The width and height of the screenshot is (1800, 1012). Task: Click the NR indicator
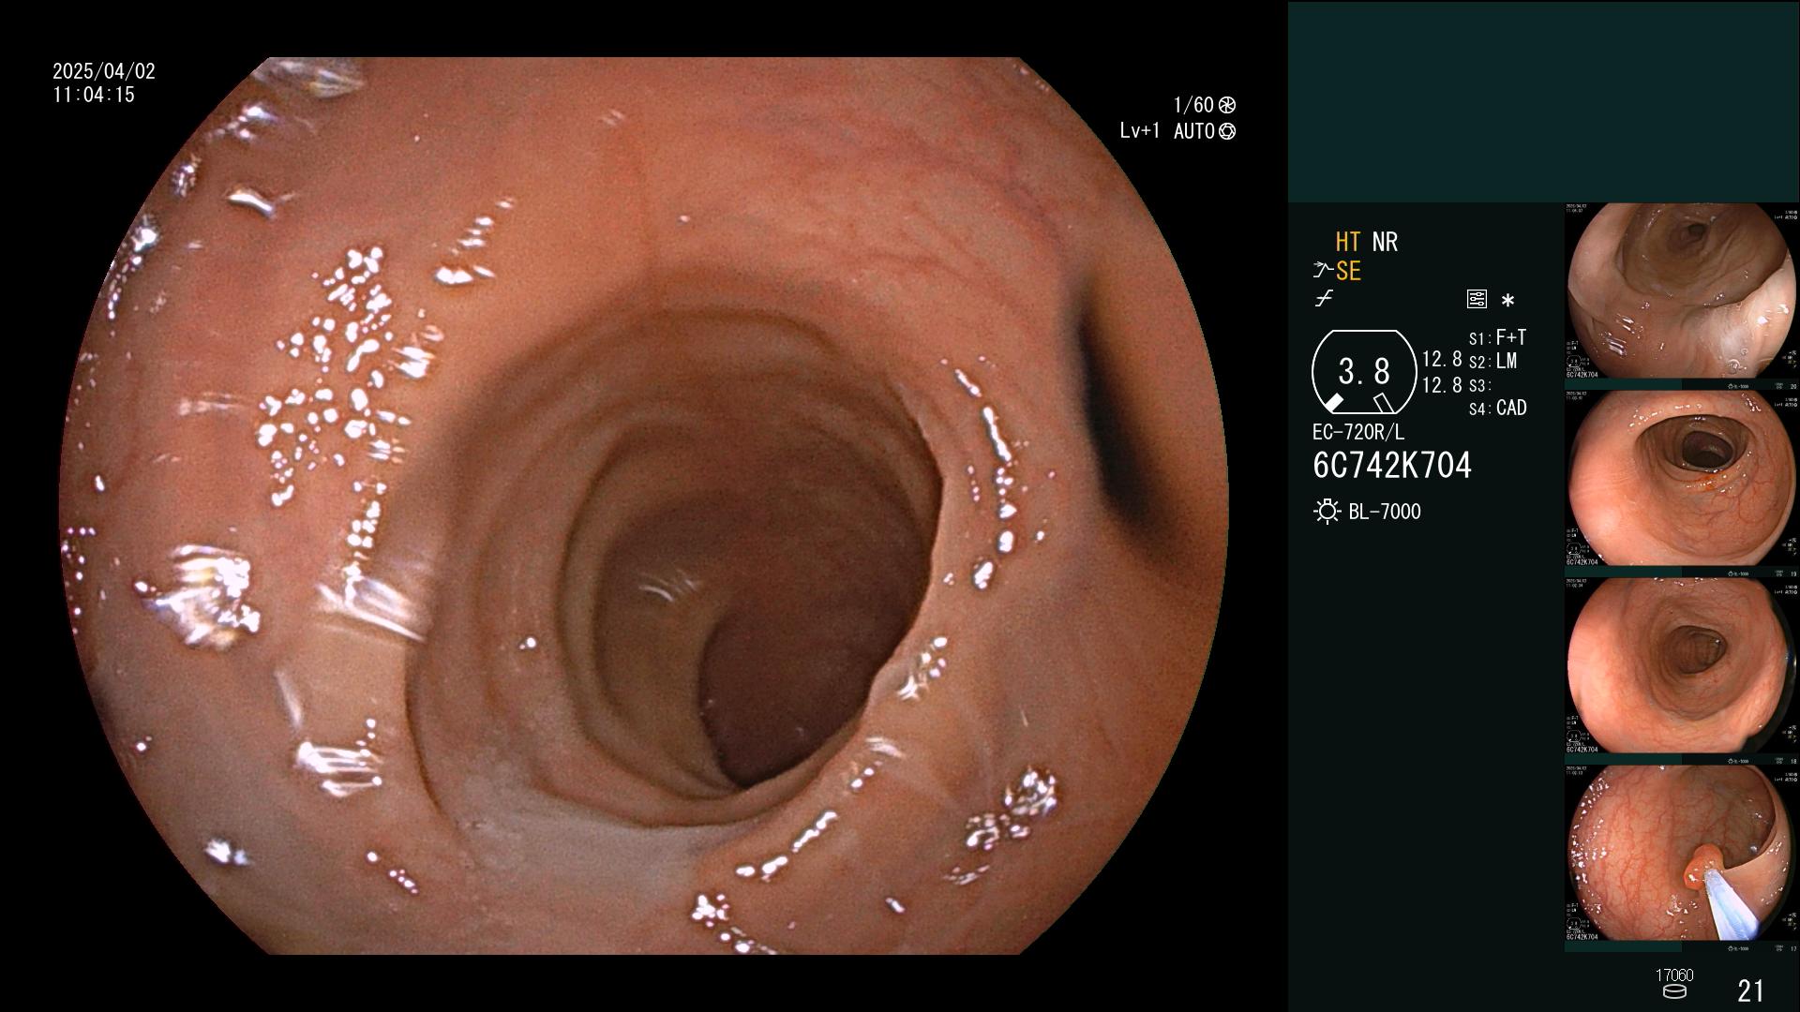pos(1385,242)
